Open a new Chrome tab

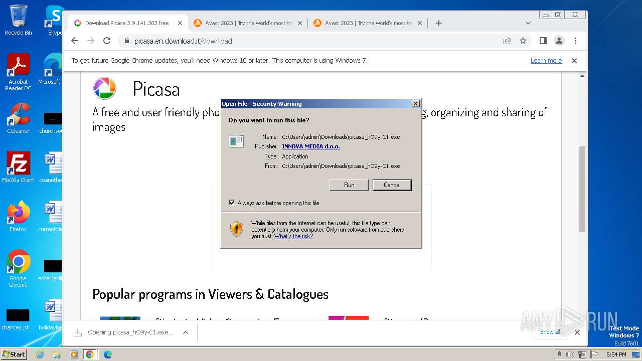tap(439, 23)
